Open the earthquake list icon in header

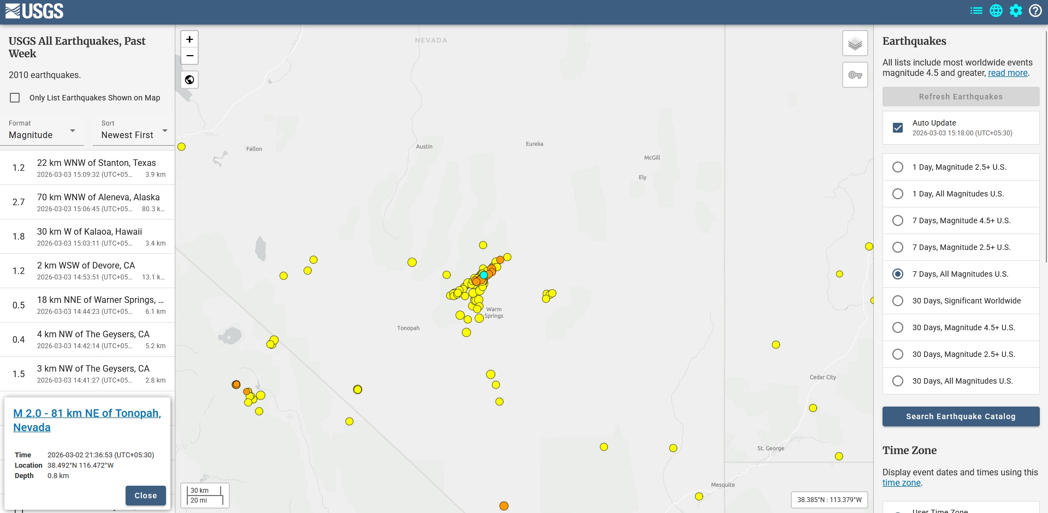tap(976, 11)
